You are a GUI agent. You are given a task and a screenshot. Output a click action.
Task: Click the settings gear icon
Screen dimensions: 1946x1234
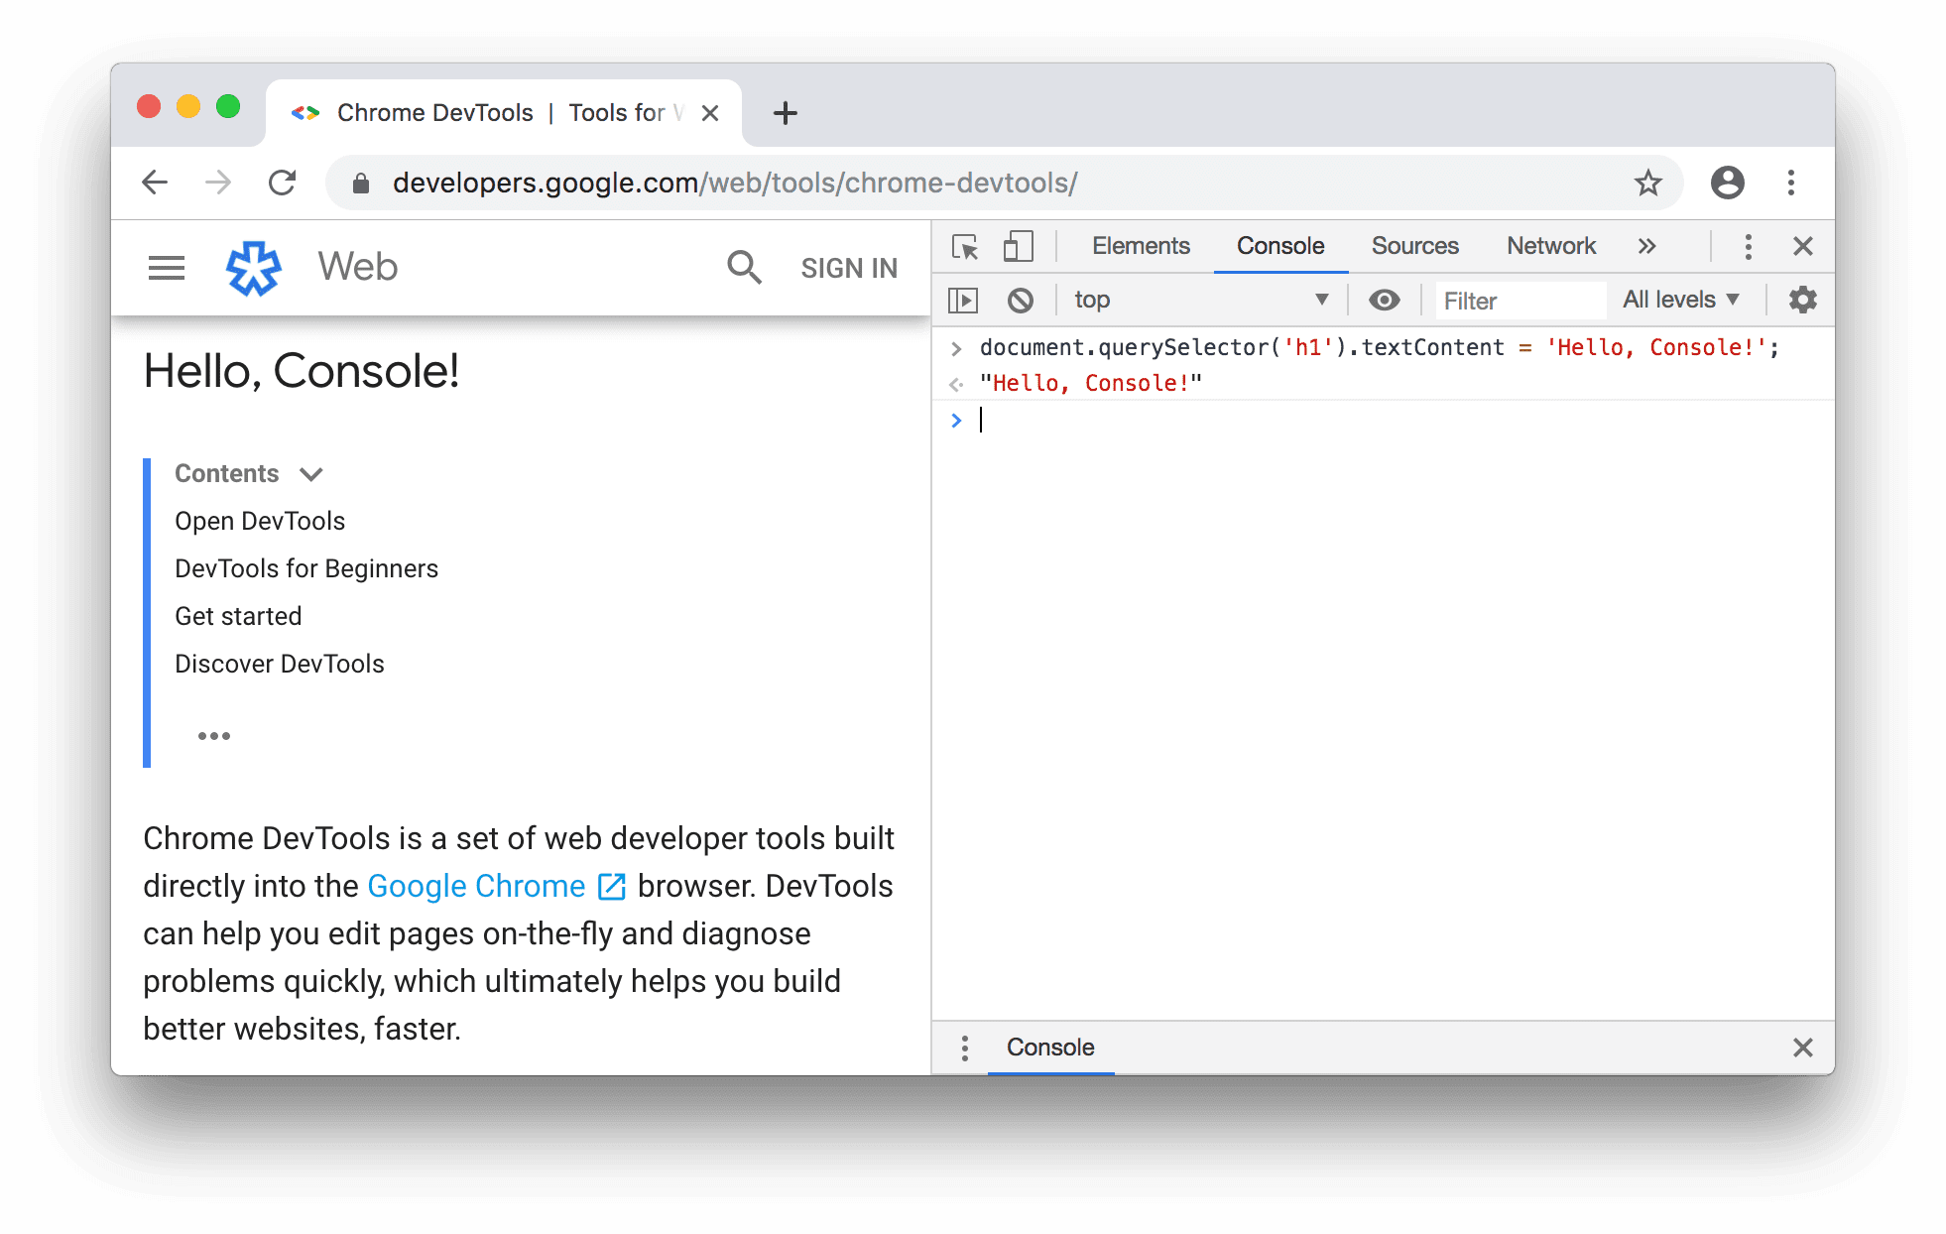1801,300
